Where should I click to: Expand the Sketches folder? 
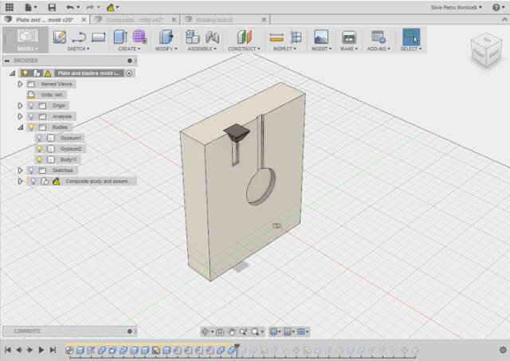(x=20, y=170)
